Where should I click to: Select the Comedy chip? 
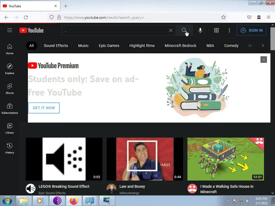click(x=231, y=46)
